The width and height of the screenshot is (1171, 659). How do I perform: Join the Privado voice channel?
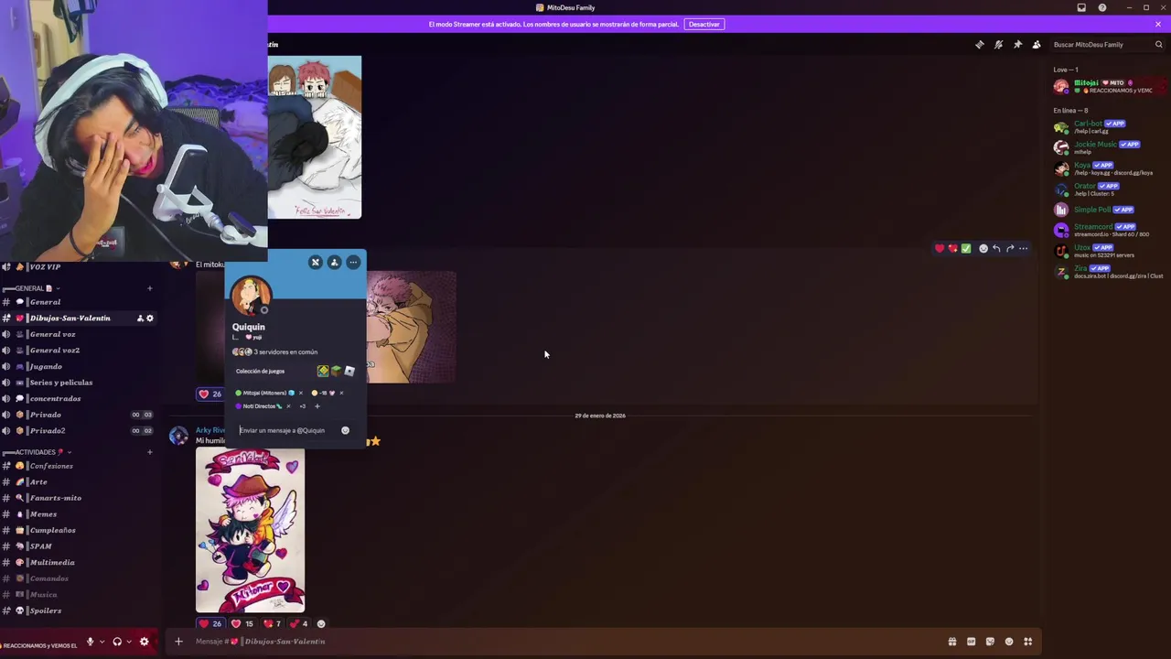pyautogui.click(x=78, y=415)
